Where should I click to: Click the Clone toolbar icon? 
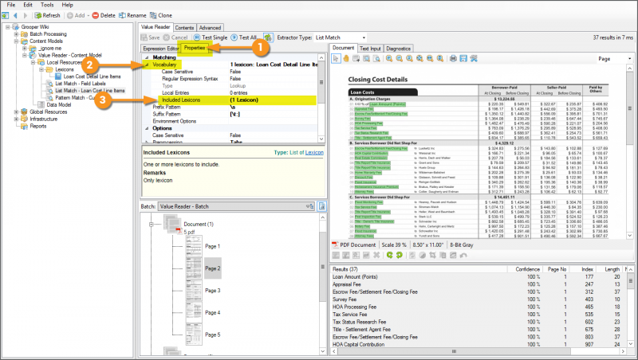[154, 15]
